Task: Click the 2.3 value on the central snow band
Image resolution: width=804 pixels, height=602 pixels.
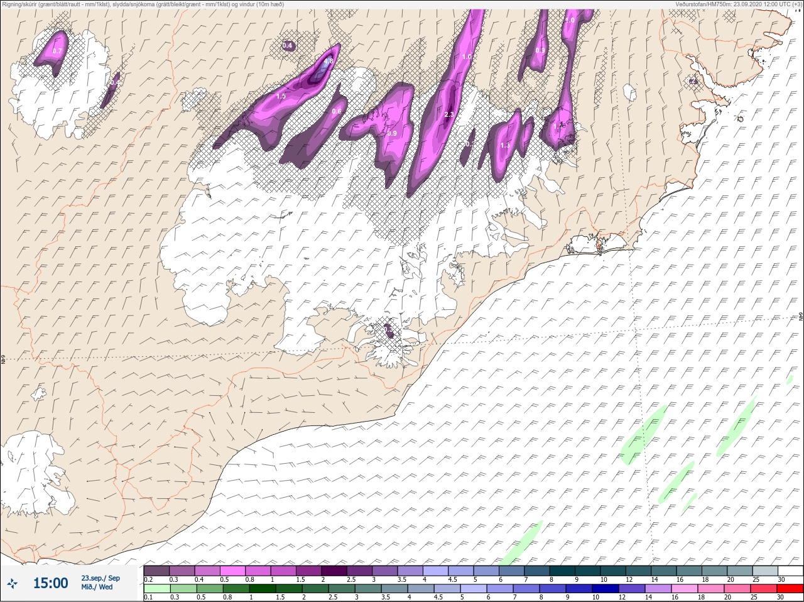Action: 448,114
